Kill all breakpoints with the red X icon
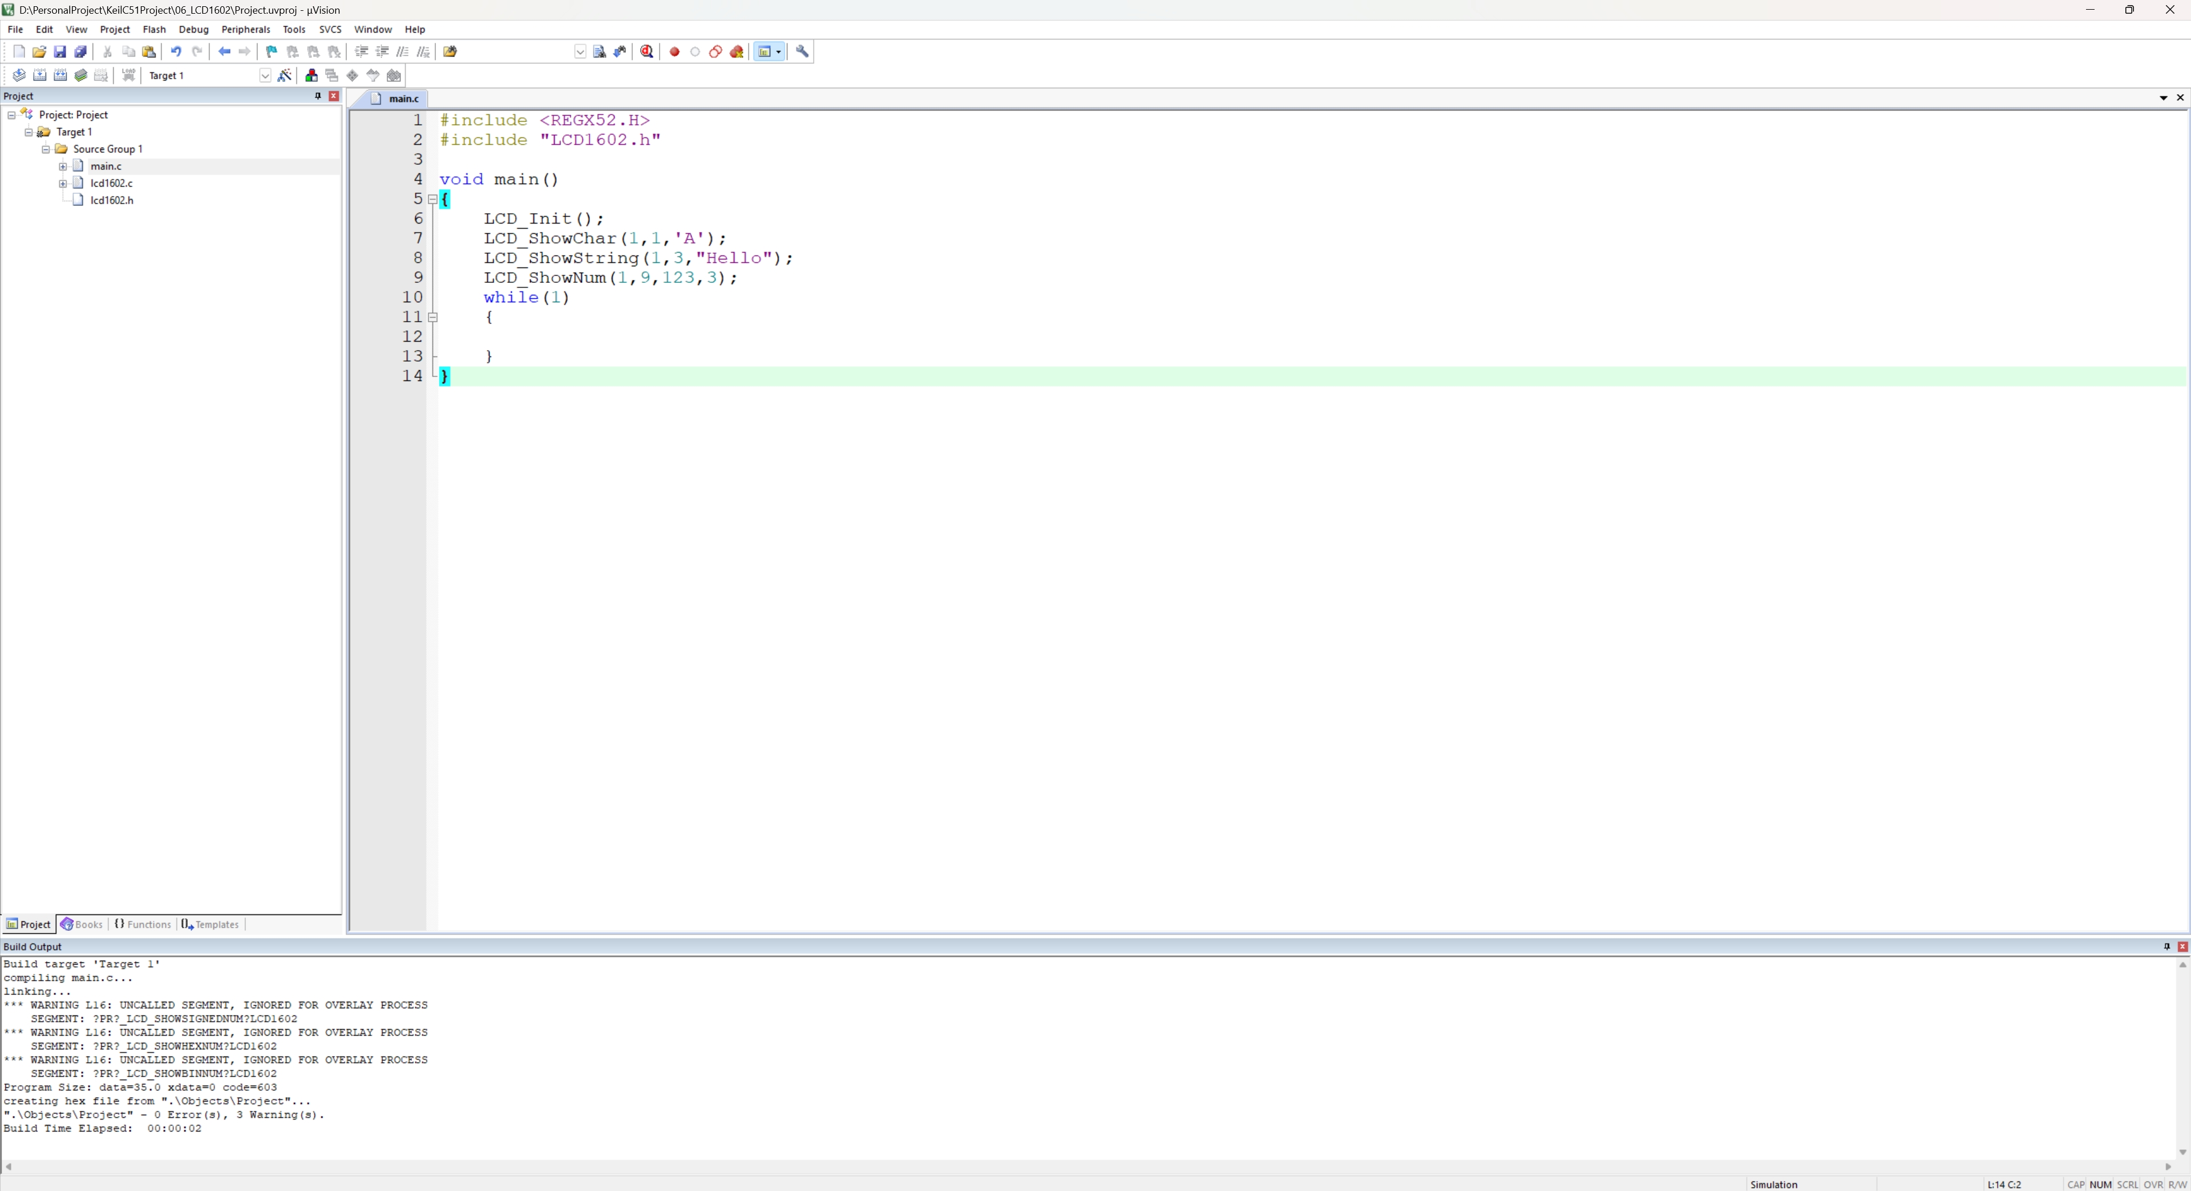 pos(737,52)
